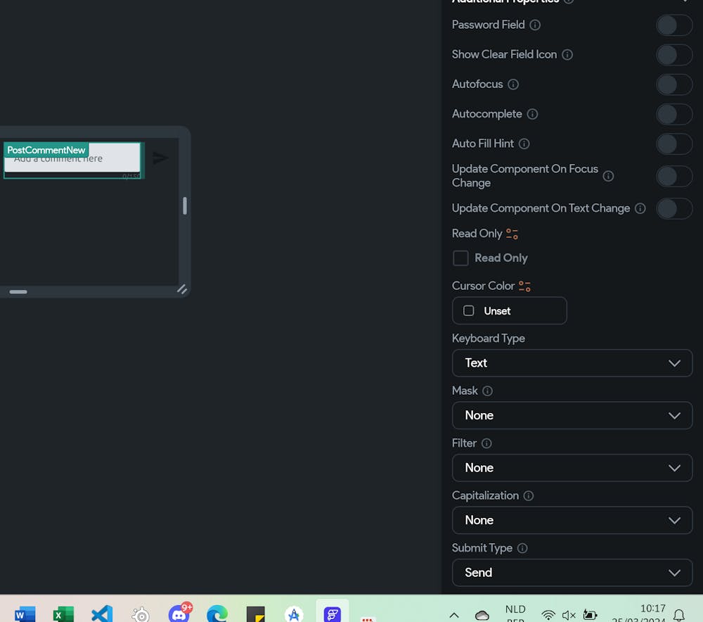
Task: Click the Autocomplete info icon
Action: tap(532, 114)
